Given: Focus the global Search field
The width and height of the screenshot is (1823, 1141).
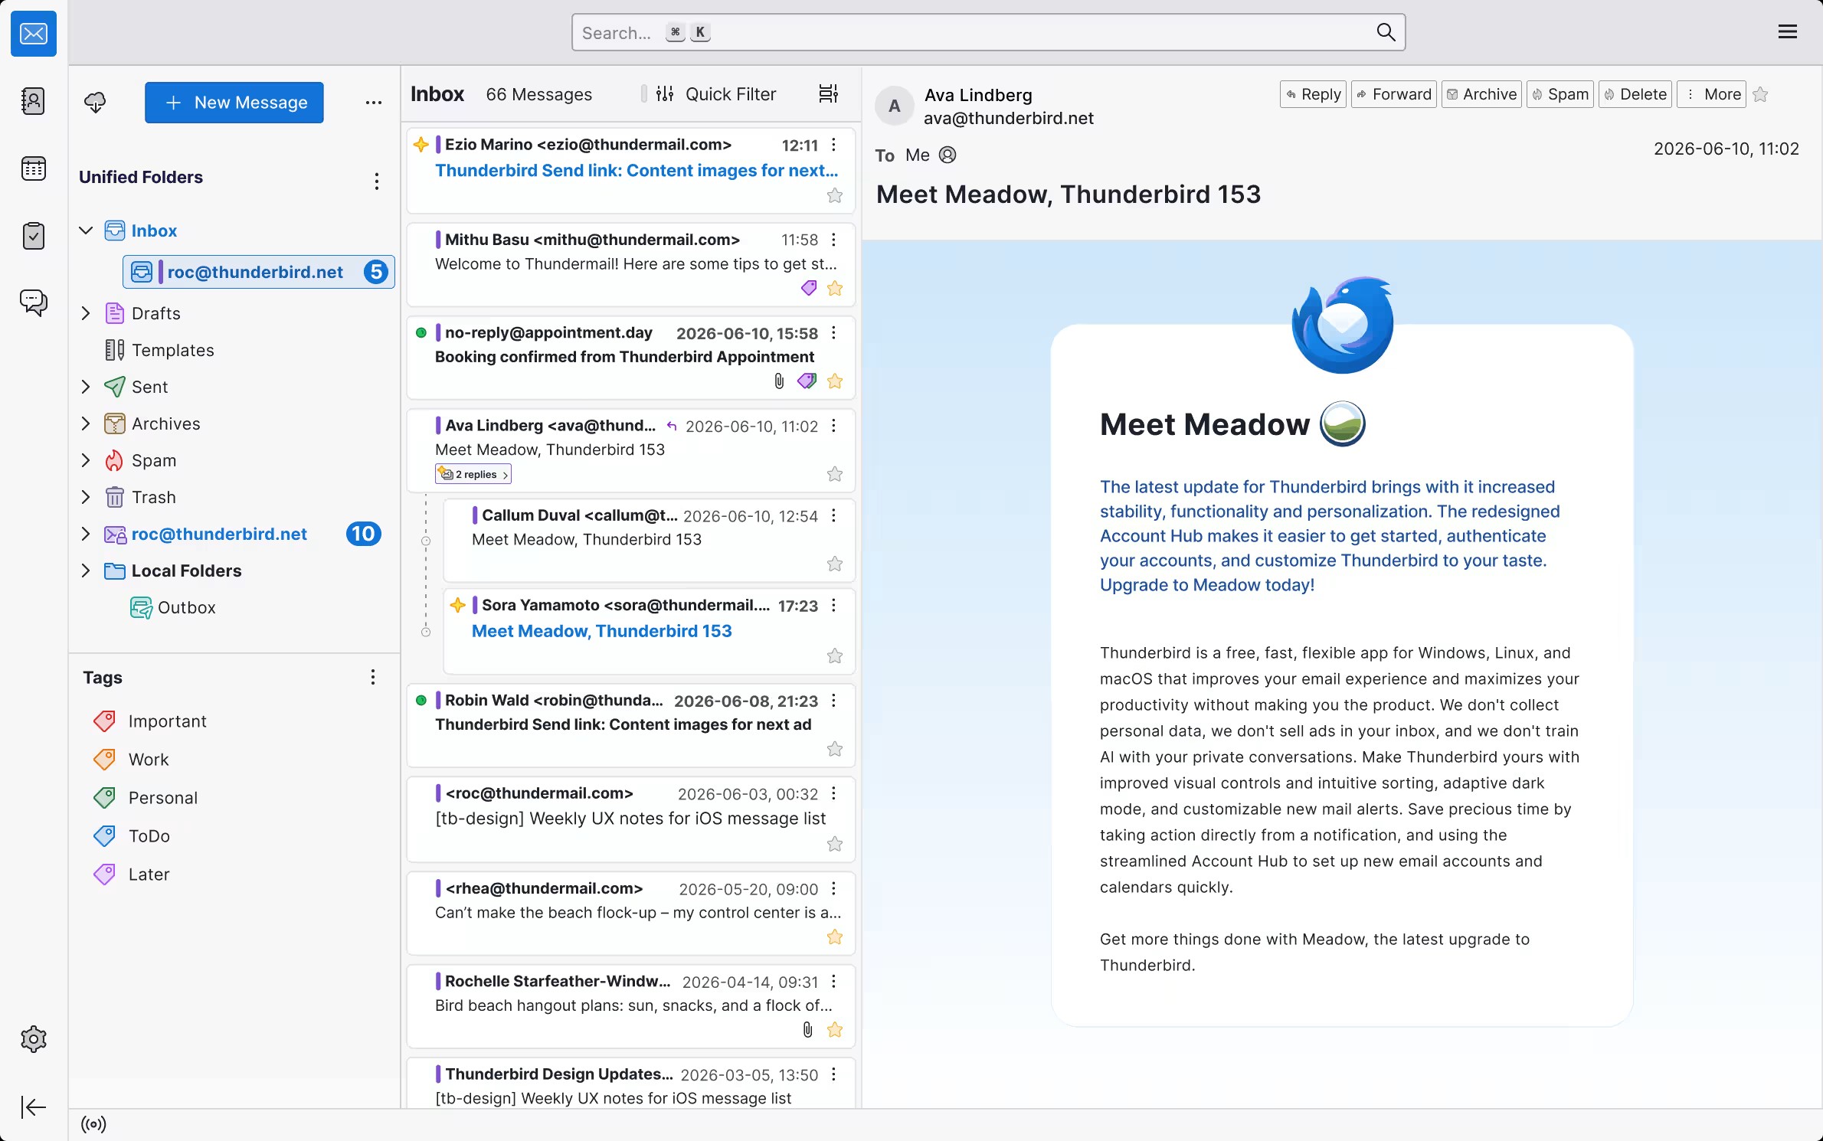Looking at the screenshot, I should pyautogui.click(x=988, y=32).
